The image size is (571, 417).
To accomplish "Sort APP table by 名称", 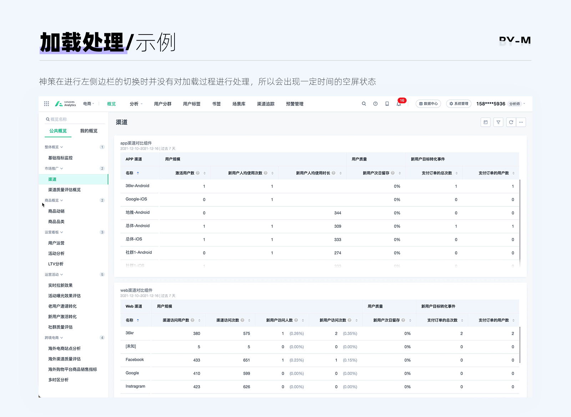I will tap(138, 173).
